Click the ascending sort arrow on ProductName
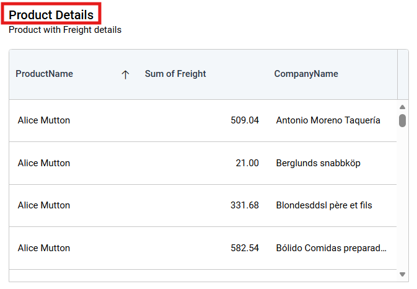The height and width of the screenshot is (289, 417). [x=125, y=74]
